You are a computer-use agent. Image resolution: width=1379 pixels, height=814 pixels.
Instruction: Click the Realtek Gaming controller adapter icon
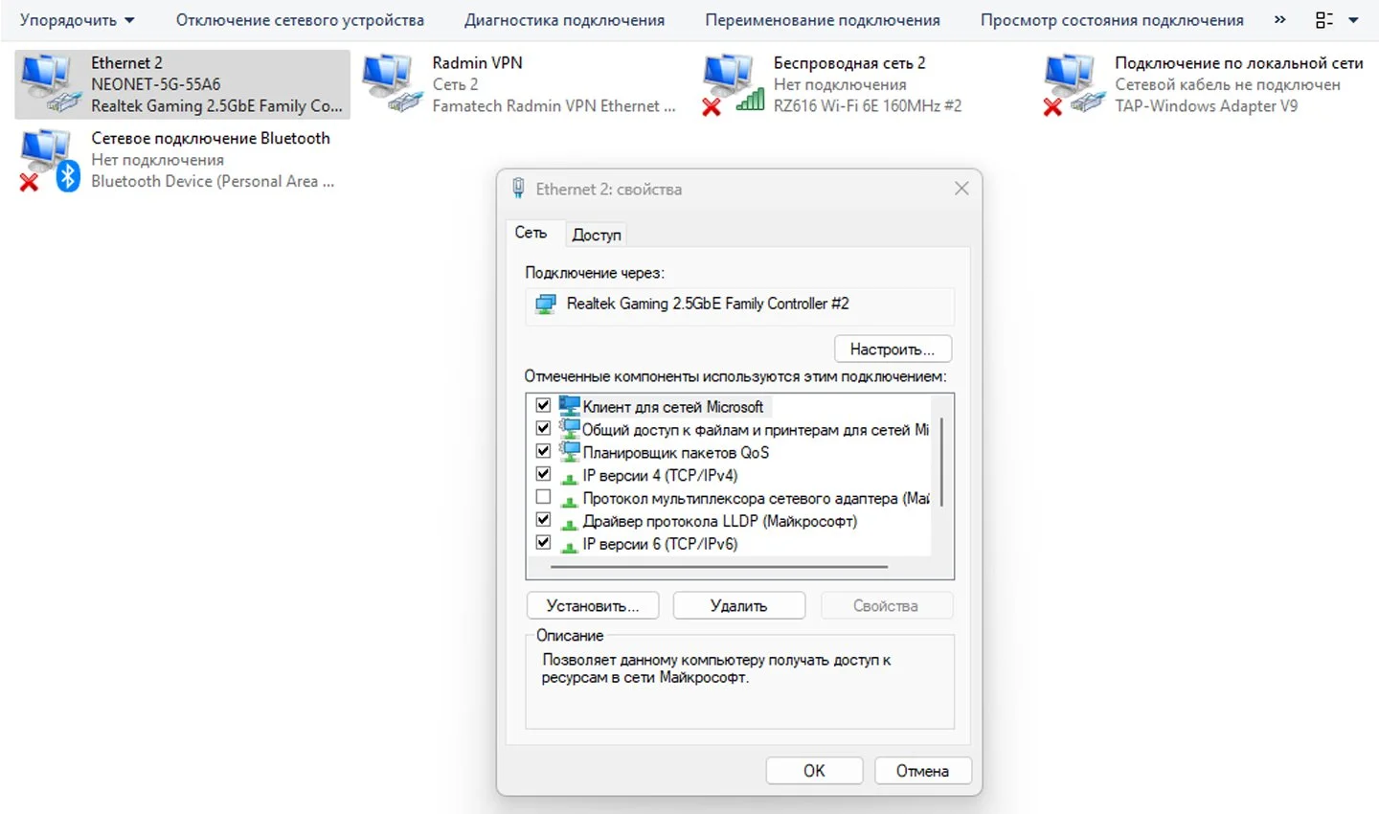[x=546, y=305]
